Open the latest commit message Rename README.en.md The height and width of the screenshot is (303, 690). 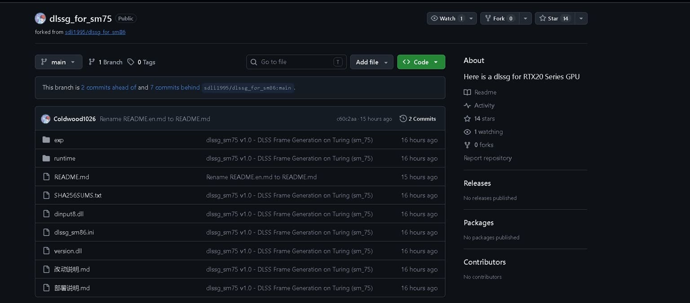tap(155, 119)
